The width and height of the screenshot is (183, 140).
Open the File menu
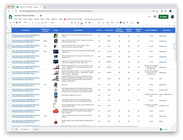tap(16, 19)
